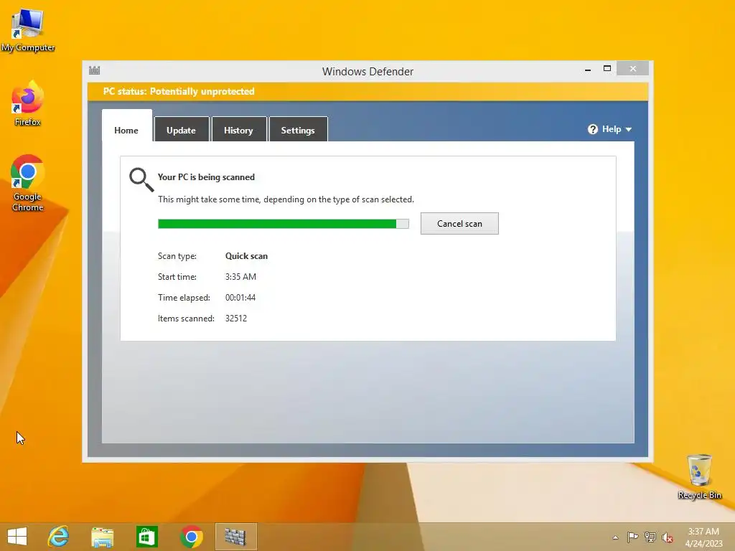Click the muted volume tray icon
Viewport: 735px width, 551px height.
[x=668, y=537]
